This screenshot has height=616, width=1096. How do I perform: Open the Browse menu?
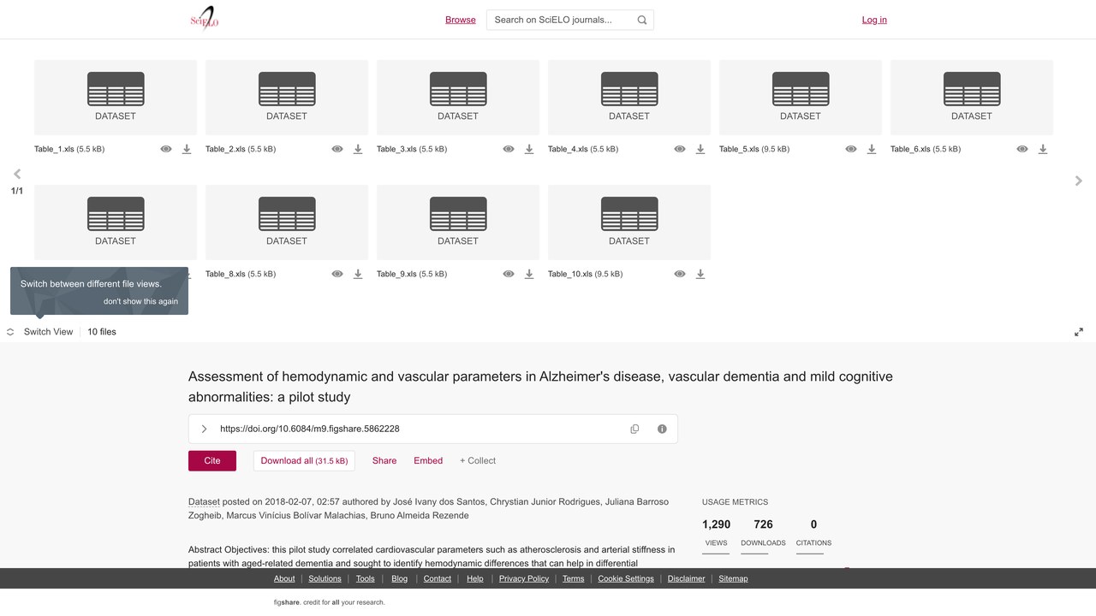click(x=461, y=20)
